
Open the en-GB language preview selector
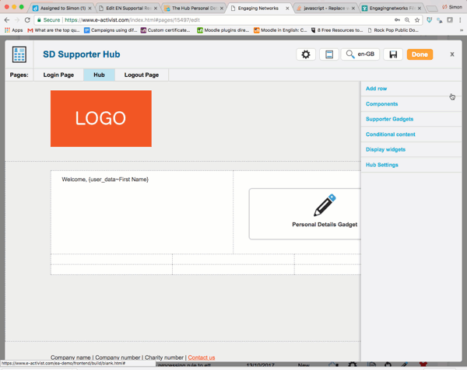[x=360, y=54]
